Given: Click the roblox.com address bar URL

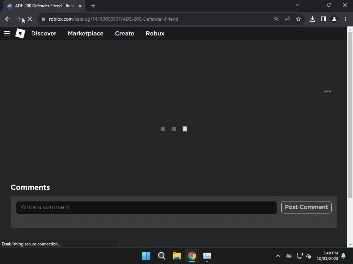Looking at the screenshot, I should point(113,19).
